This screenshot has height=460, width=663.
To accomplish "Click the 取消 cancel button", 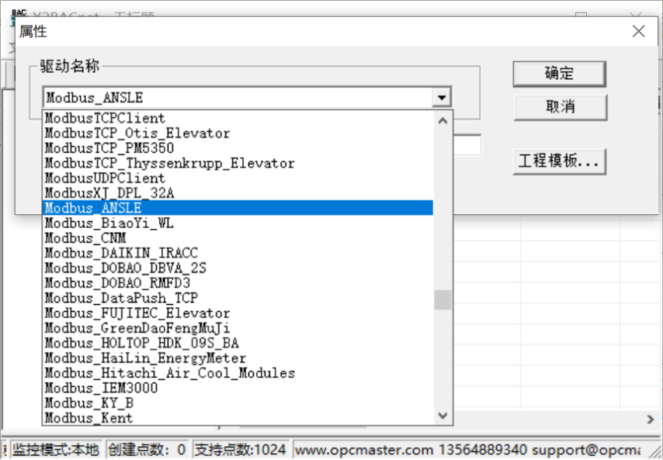I will (x=561, y=107).
